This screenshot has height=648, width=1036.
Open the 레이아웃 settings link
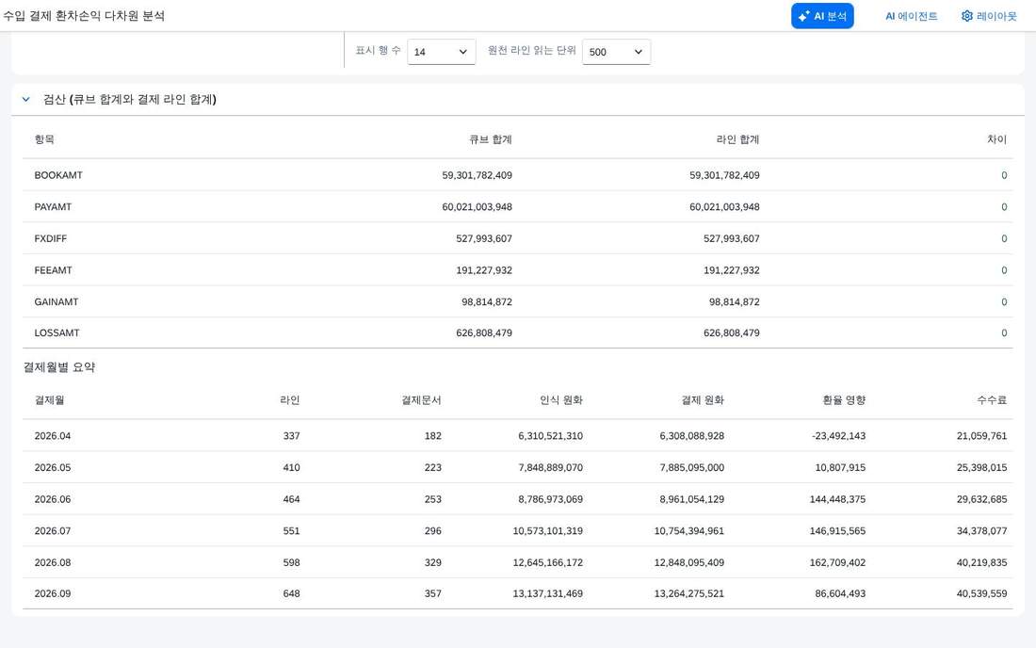pos(989,16)
